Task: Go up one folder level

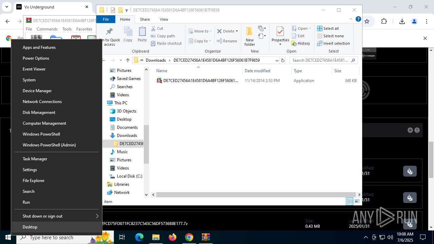Action: point(128,60)
